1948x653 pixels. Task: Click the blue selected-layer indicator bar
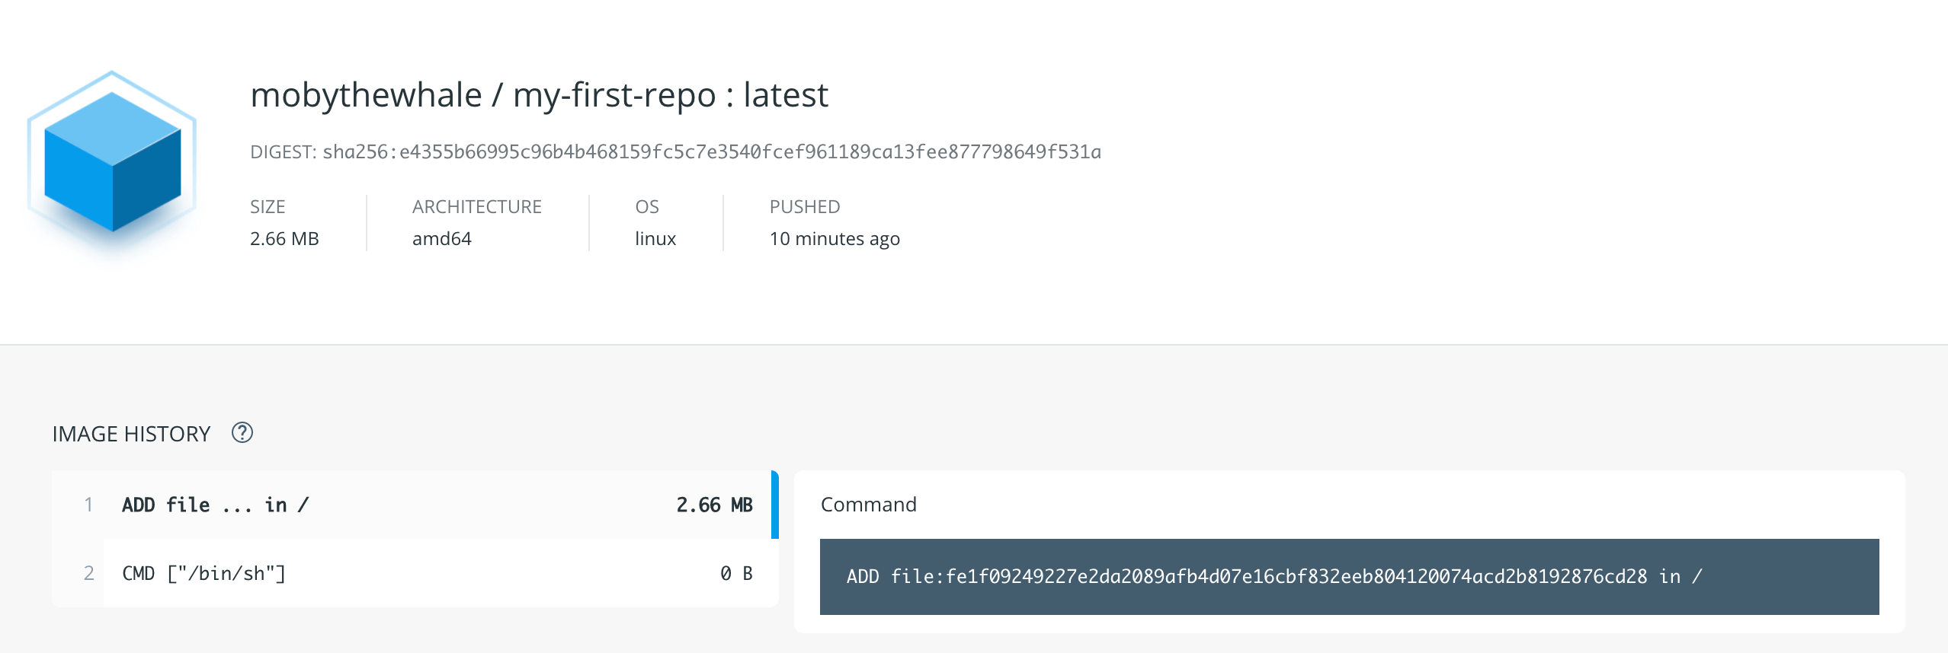pos(775,505)
